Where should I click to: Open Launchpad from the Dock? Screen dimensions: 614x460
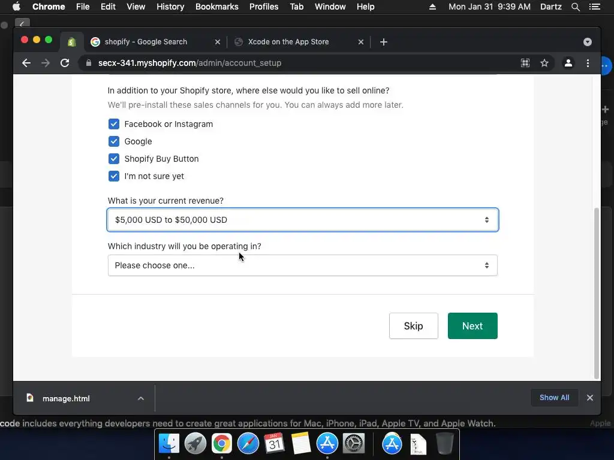(195, 444)
